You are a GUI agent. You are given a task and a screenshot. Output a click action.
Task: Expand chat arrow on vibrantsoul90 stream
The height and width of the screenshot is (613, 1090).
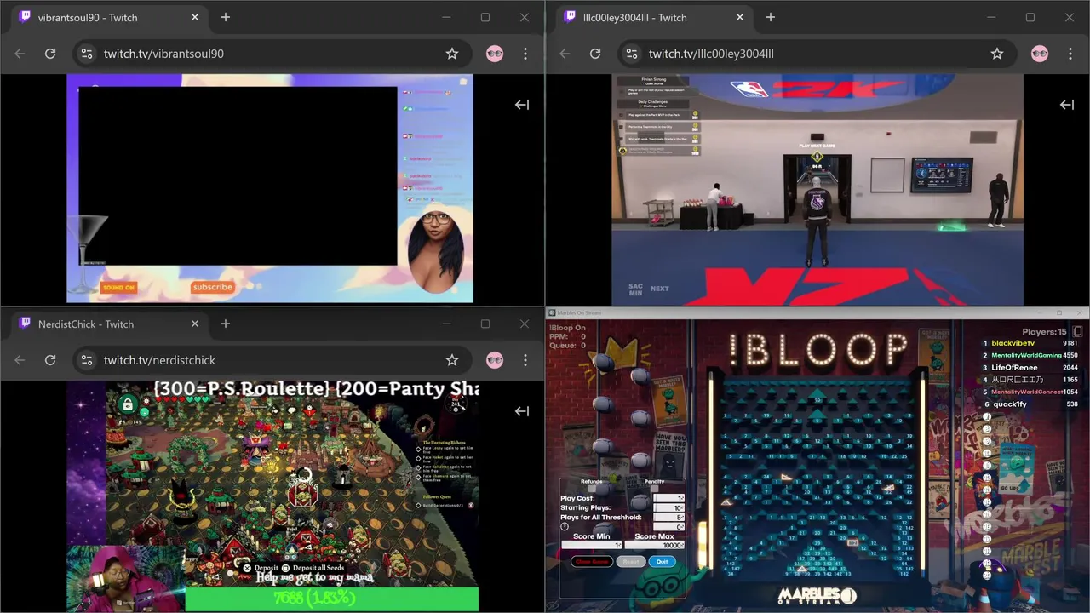(x=522, y=105)
